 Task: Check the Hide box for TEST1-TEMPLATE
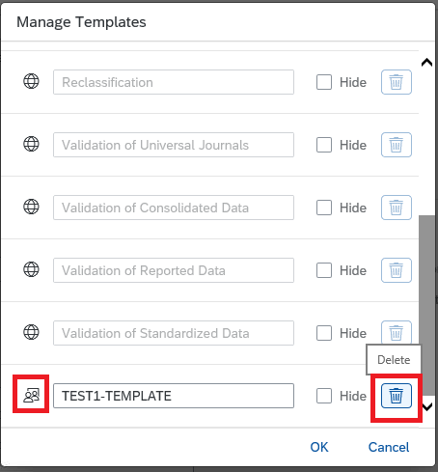324,396
